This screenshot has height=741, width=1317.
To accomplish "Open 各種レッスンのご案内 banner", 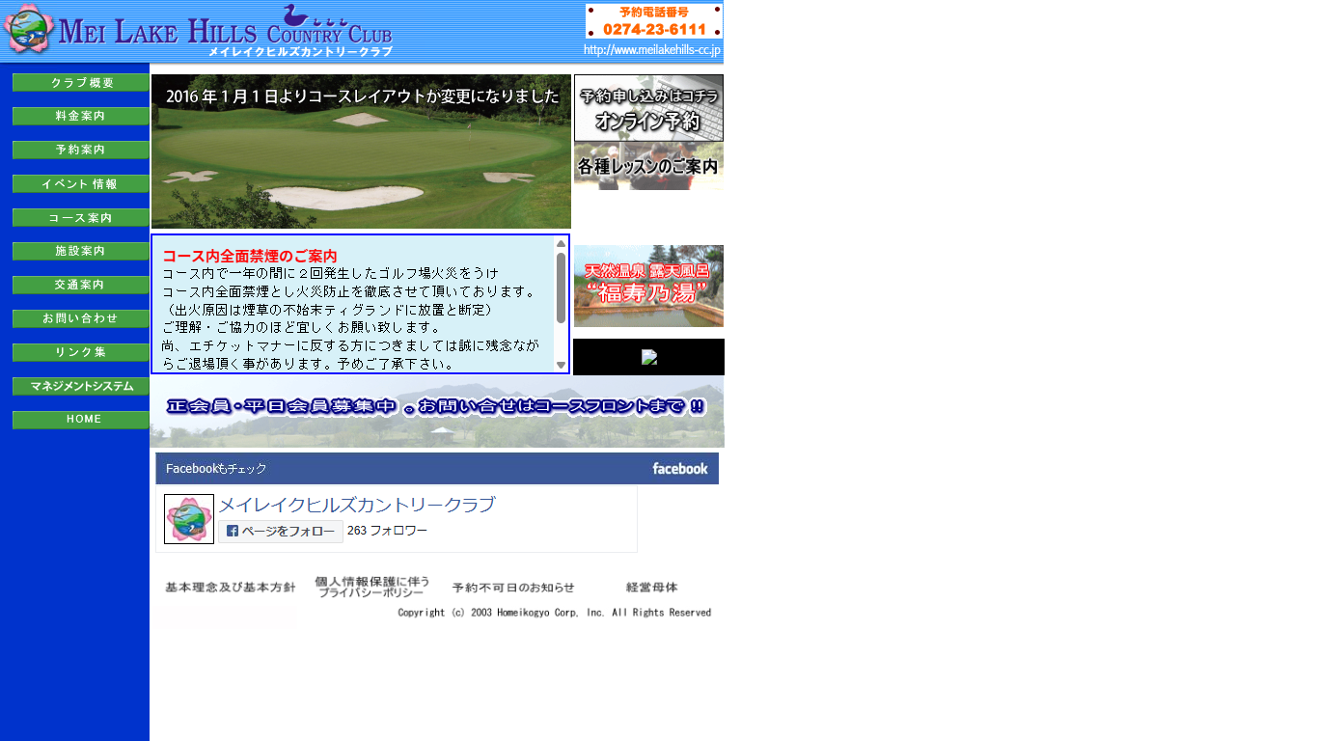I will (648, 166).
